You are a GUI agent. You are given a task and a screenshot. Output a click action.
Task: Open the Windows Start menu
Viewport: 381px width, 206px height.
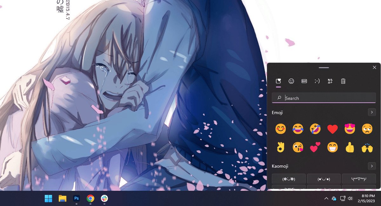49,198
